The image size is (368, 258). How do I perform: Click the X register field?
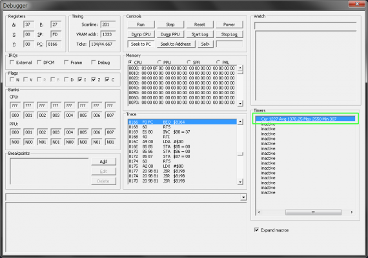[x=29, y=34]
